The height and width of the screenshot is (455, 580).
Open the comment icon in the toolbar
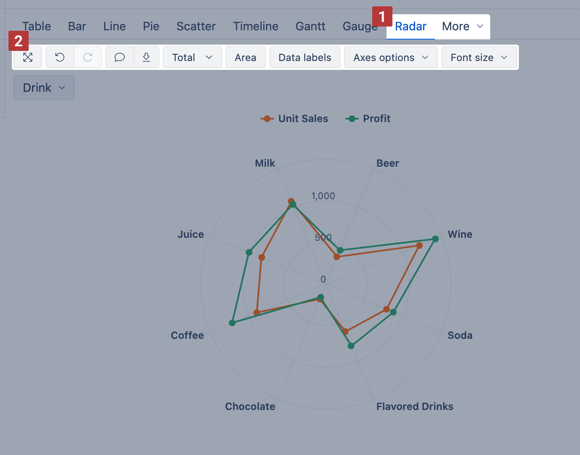pos(119,57)
